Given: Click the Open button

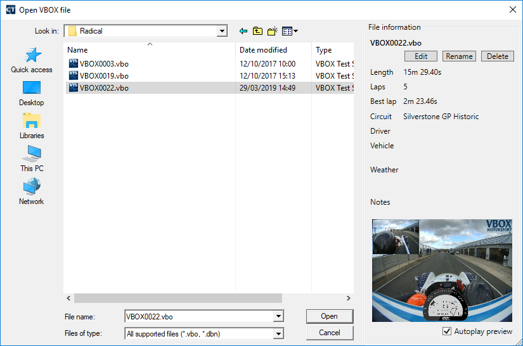Looking at the screenshot, I should (x=330, y=316).
